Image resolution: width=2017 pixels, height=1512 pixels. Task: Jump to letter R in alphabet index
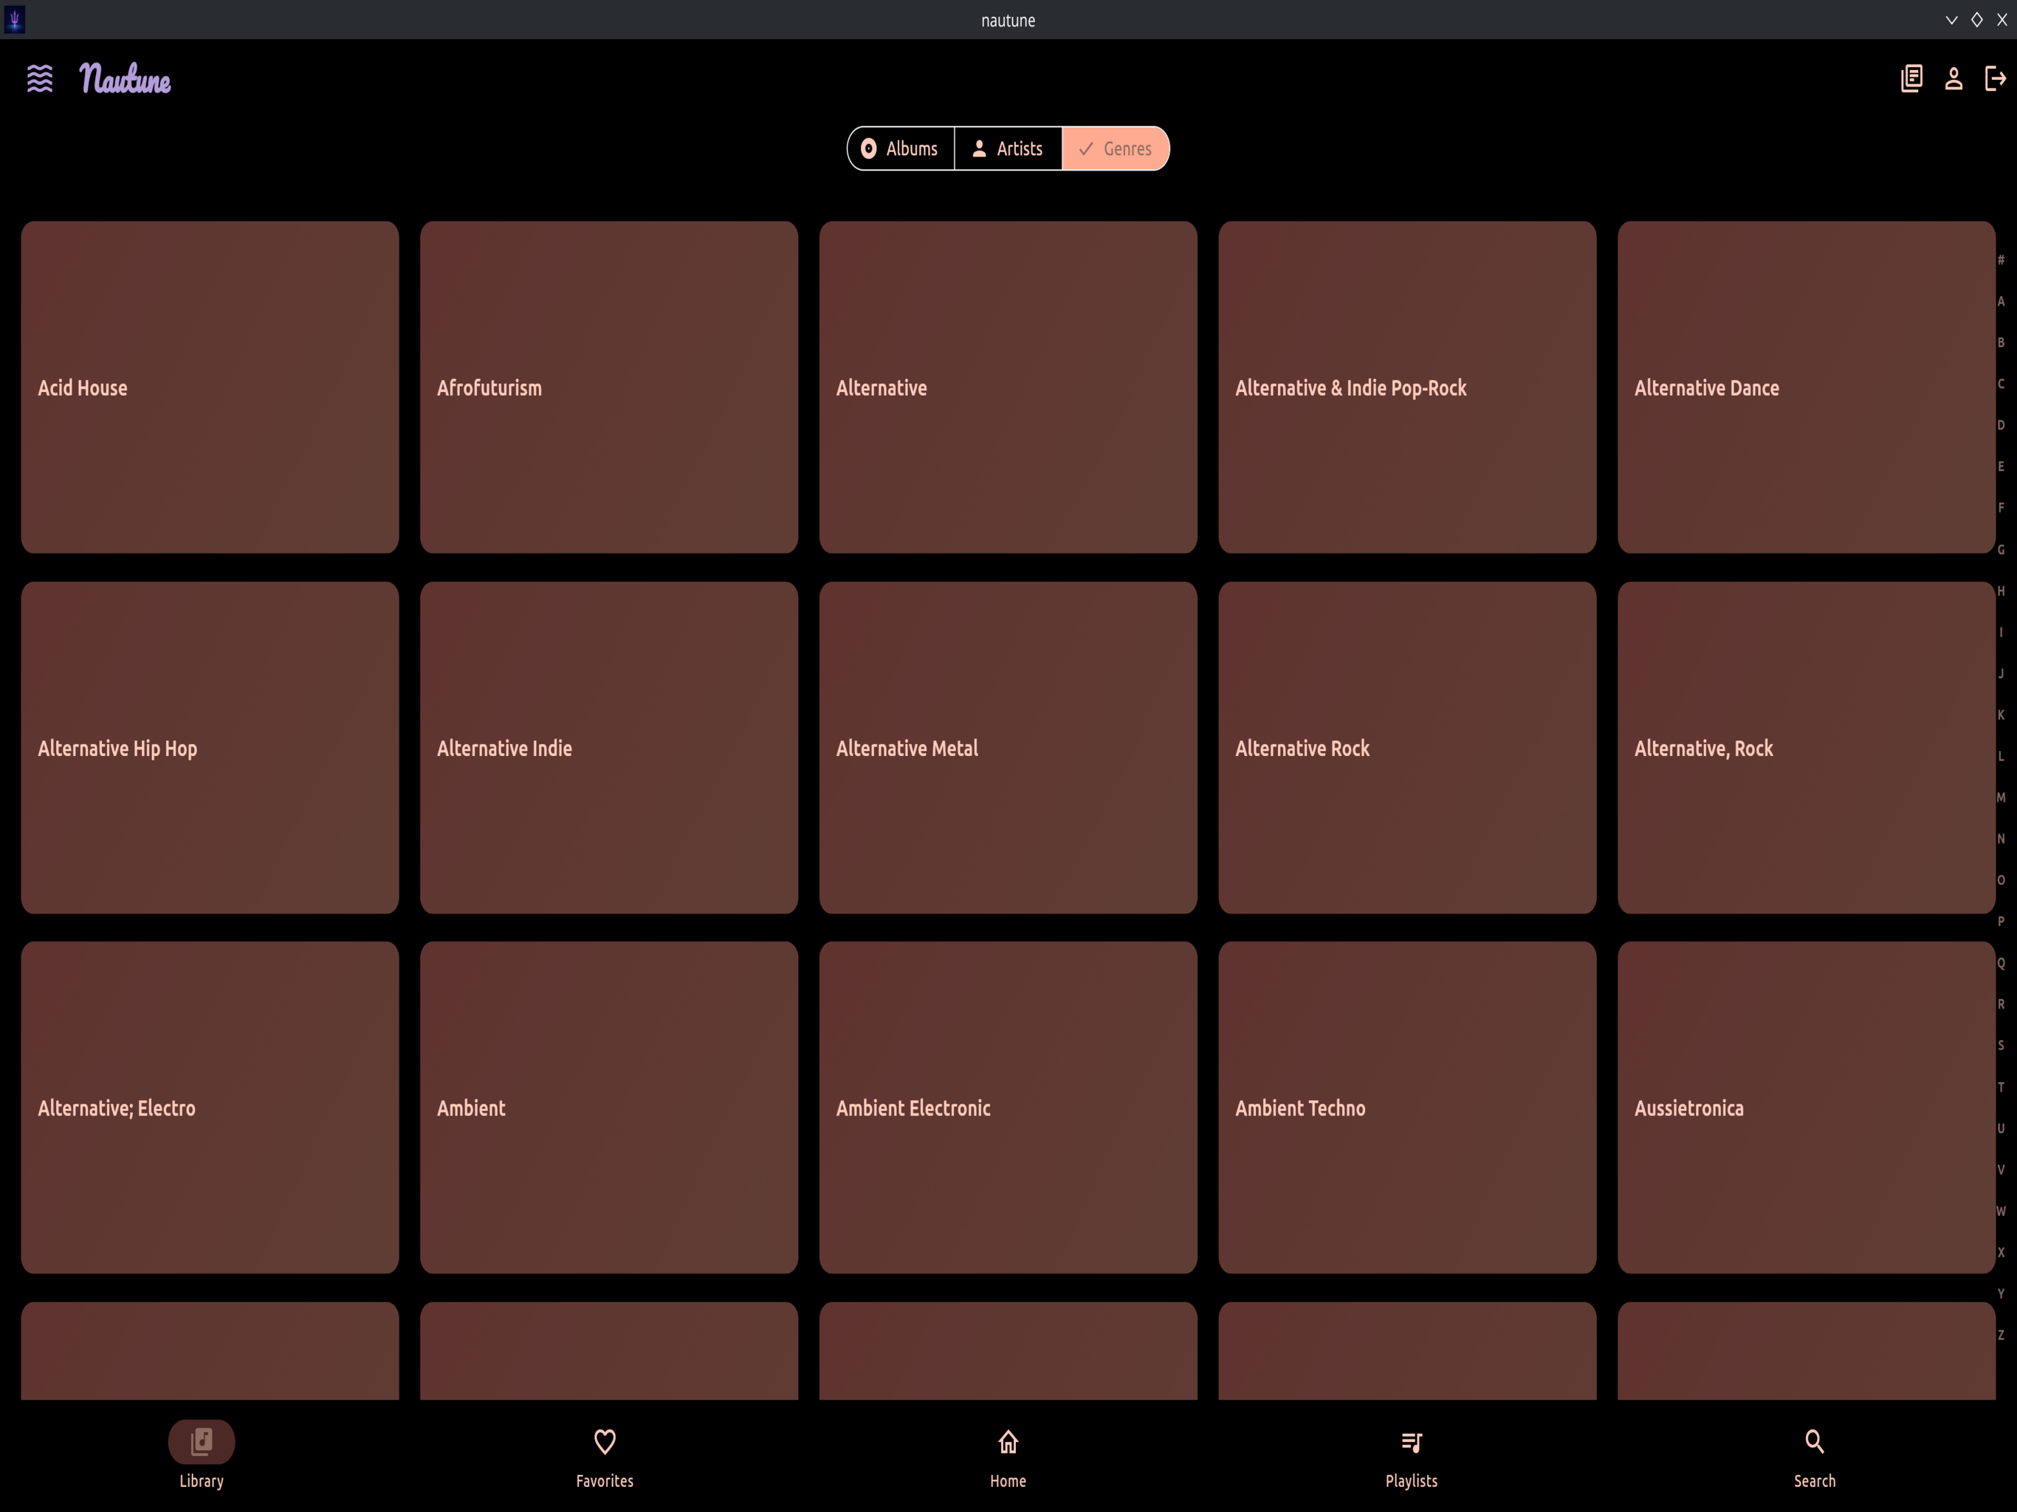(x=2001, y=1004)
